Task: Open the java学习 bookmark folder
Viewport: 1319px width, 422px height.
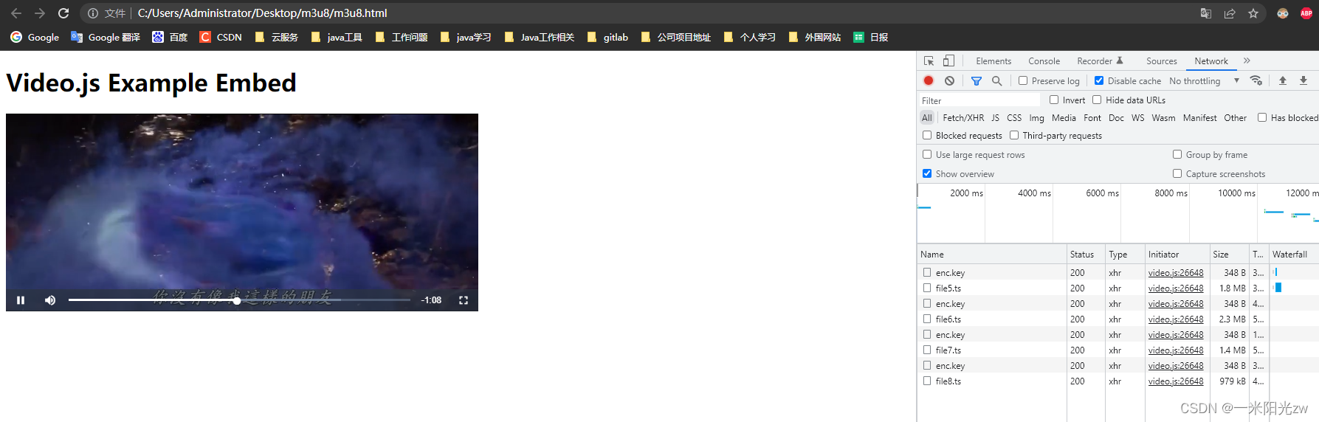Action: point(466,37)
